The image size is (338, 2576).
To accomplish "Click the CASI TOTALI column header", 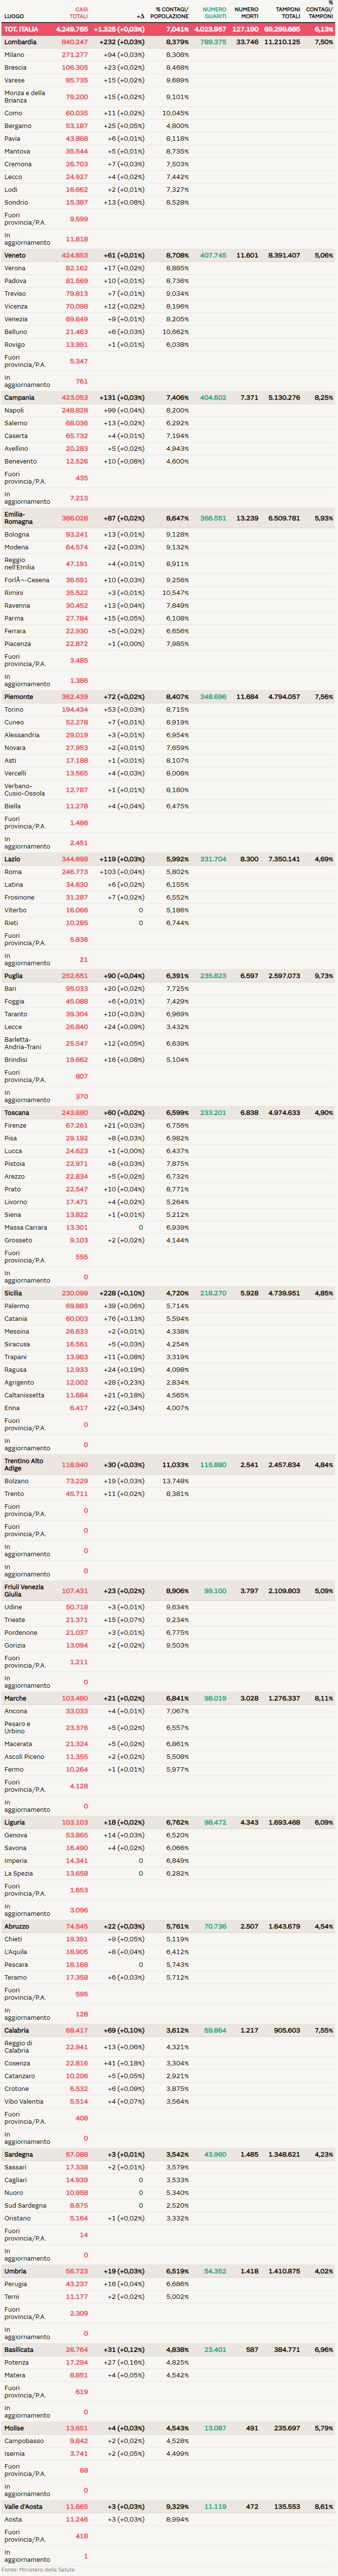I will pos(78,13).
